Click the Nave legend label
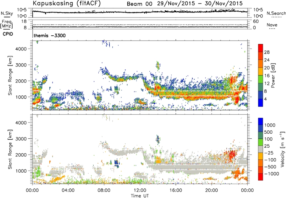This screenshot has height=198, width=286. click(x=272, y=25)
